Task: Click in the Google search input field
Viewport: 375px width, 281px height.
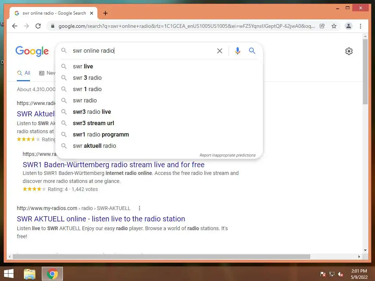Action: point(141,50)
